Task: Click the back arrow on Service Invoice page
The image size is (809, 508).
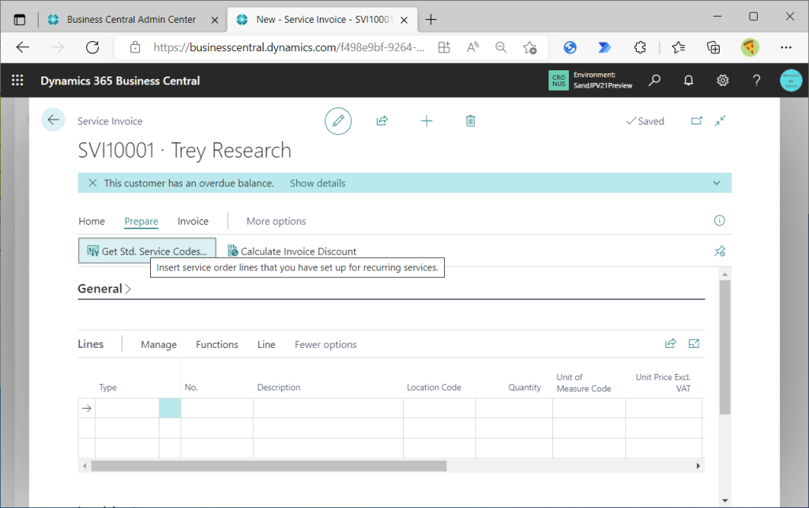Action: [x=53, y=120]
